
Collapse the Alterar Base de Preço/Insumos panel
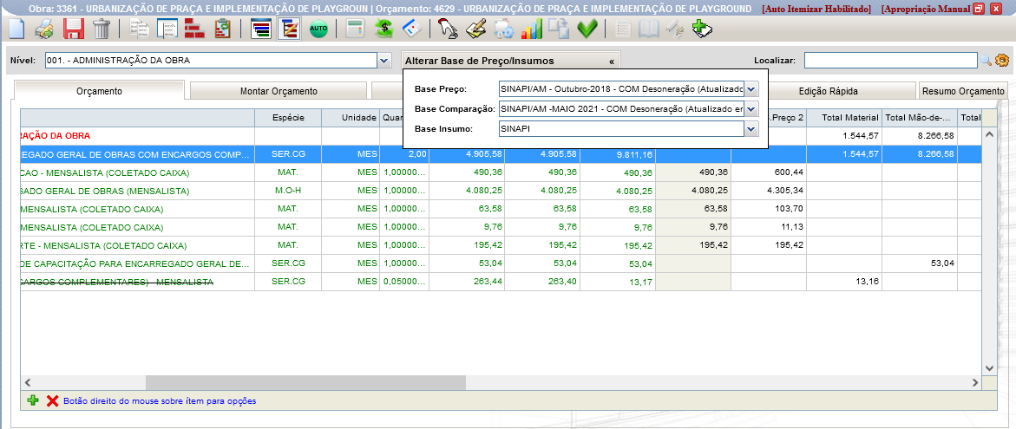point(611,61)
